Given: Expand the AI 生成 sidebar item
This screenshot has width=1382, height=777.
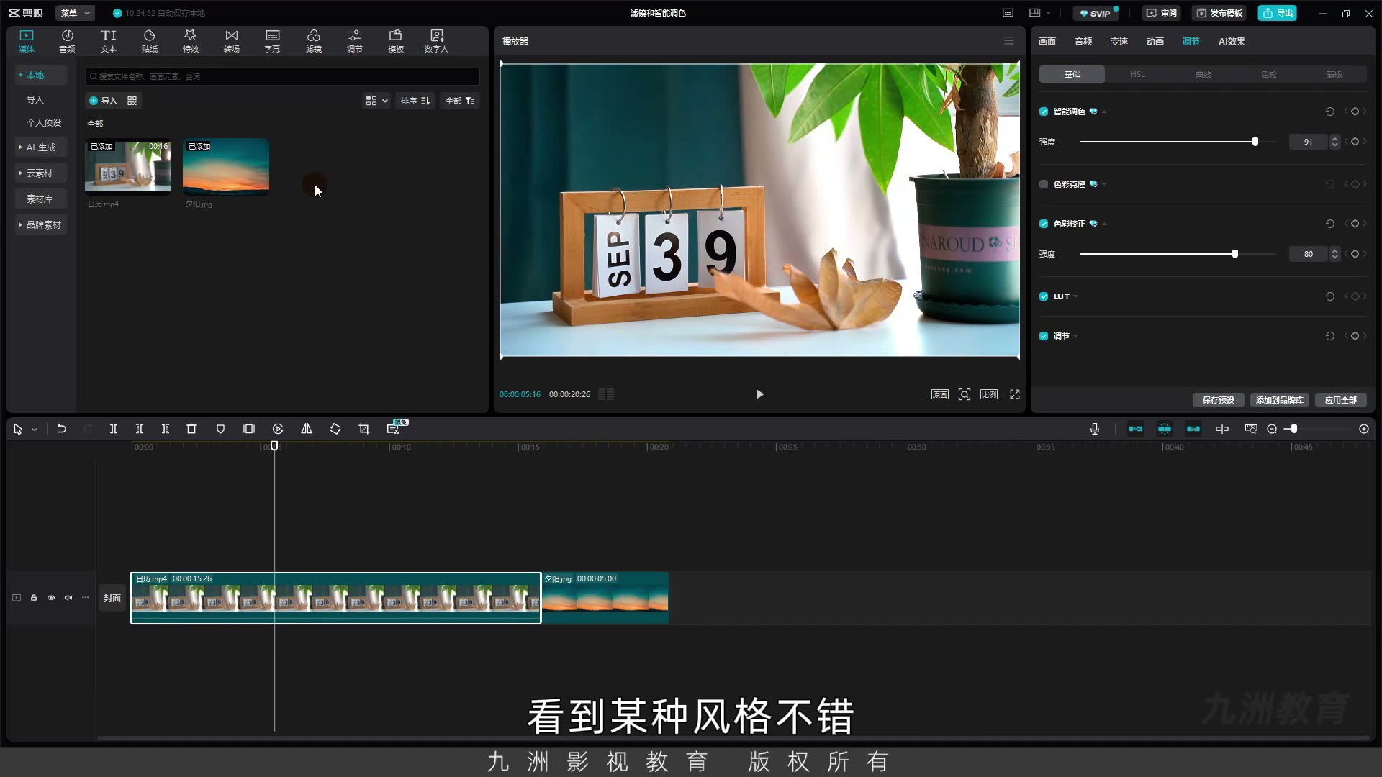Looking at the screenshot, I should (40, 147).
